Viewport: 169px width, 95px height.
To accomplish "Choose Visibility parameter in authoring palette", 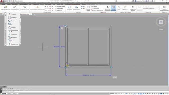I will click(x=13, y=37).
